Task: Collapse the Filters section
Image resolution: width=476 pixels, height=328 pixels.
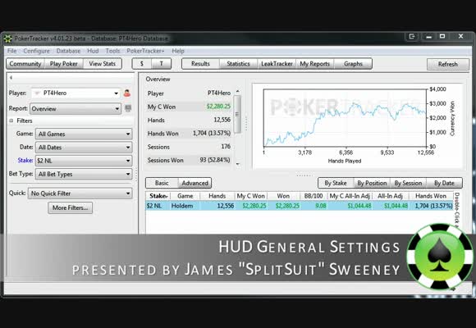Action: (11, 121)
